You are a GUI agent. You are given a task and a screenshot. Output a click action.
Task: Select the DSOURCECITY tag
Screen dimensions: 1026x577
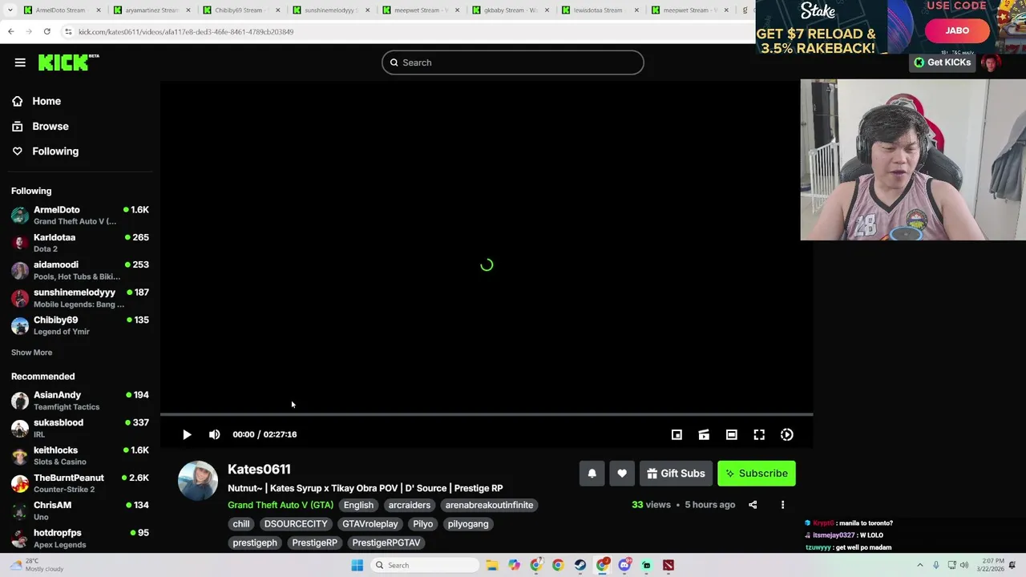(296, 524)
